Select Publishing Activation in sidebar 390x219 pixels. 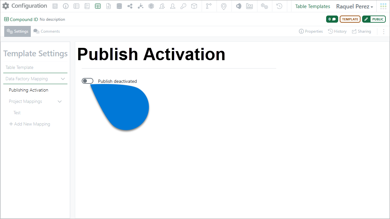29,90
